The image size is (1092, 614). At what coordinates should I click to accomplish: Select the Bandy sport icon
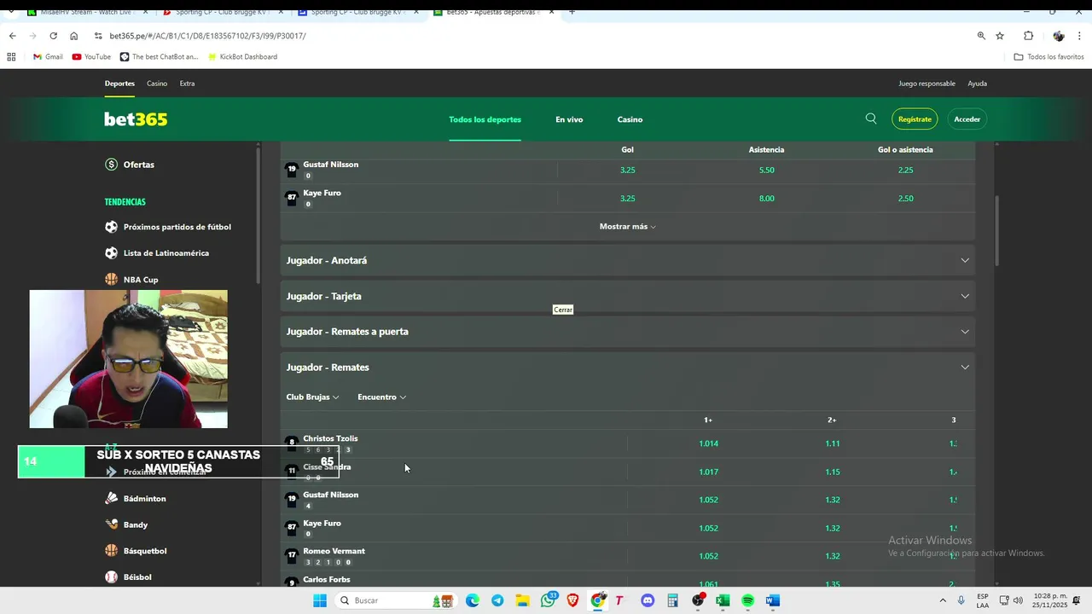click(111, 524)
